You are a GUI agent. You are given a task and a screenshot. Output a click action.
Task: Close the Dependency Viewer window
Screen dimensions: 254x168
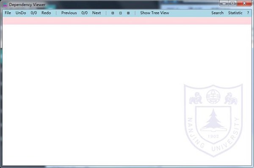244,3
